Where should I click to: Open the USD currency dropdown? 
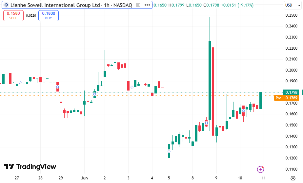tap(293, 5)
